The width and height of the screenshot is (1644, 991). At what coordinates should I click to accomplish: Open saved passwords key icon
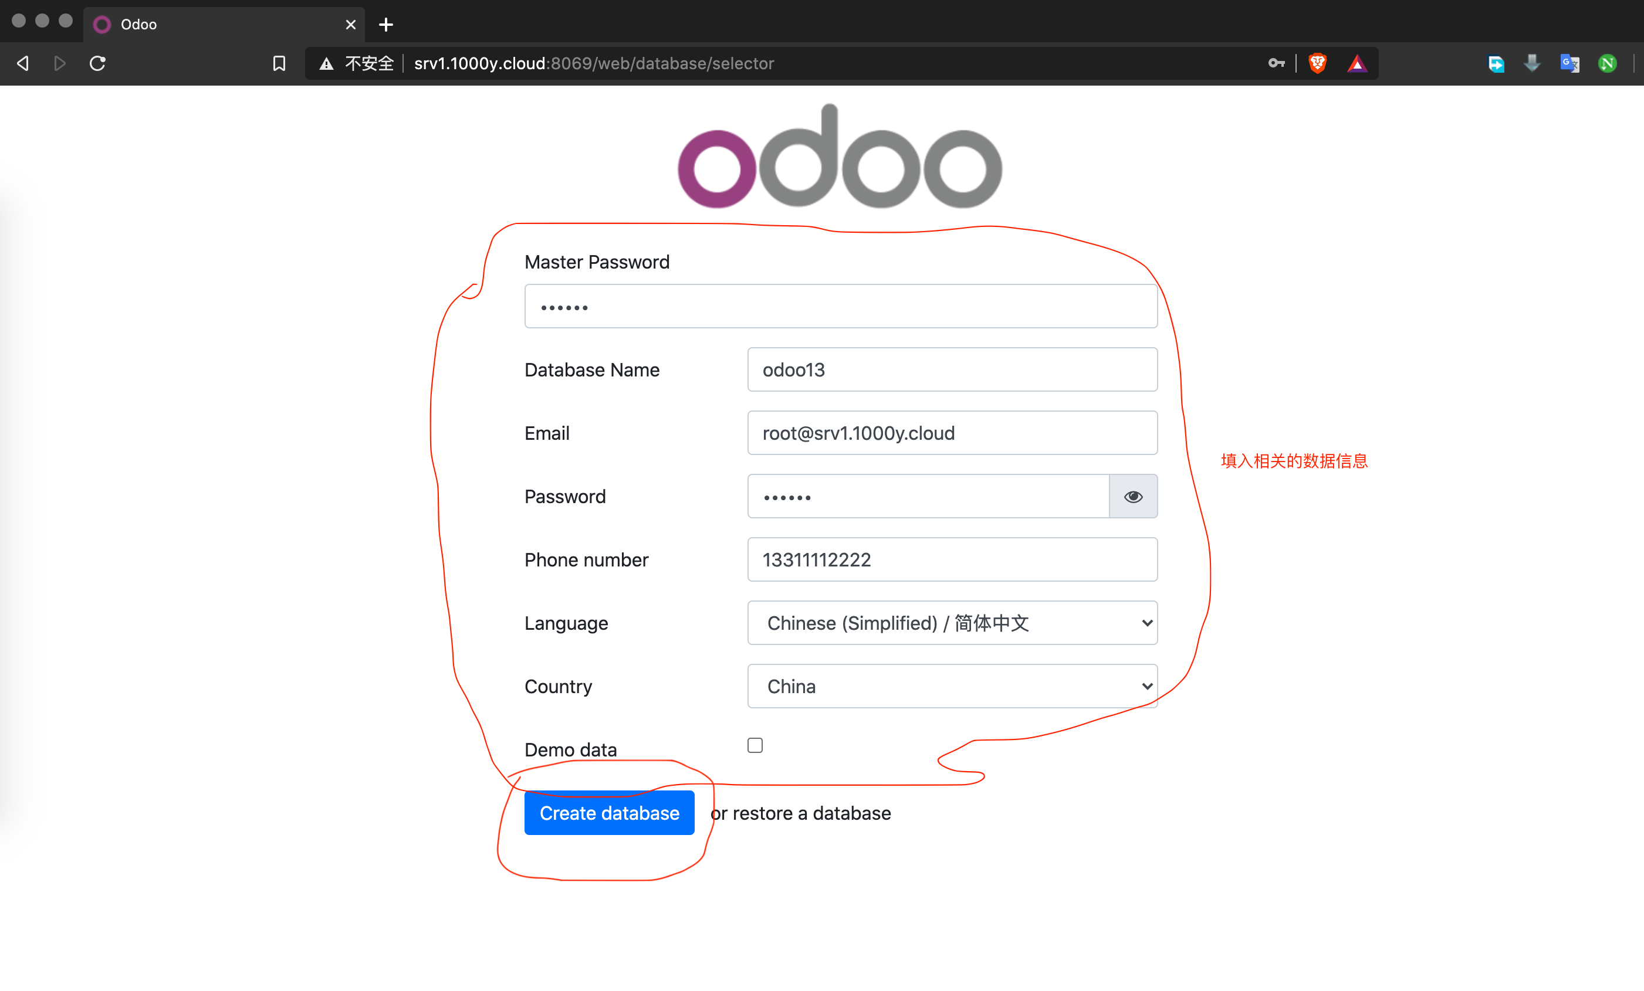coord(1276,63)
